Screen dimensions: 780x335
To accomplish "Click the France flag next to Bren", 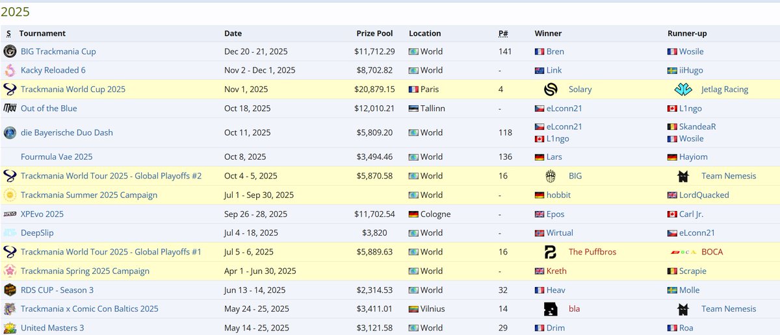I will click(x=539, y=51).
